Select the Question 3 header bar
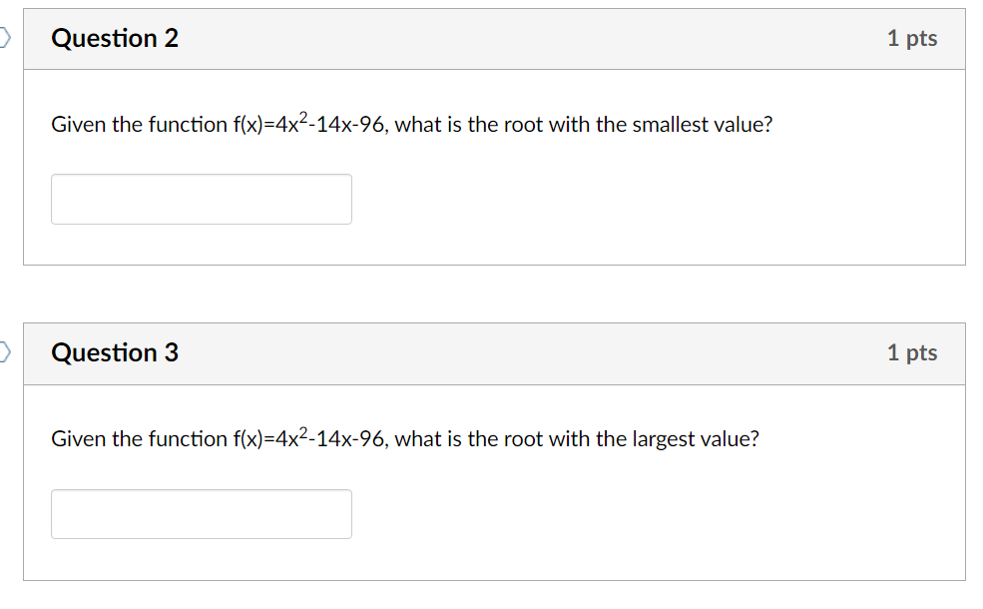The height and width of the screenshot is (609, 983). 494,353
